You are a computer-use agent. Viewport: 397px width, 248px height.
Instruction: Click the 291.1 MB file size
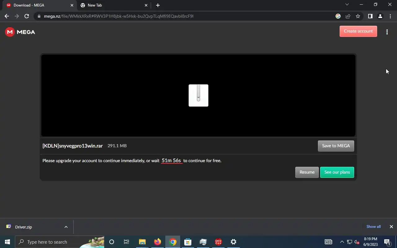point(117,146)
